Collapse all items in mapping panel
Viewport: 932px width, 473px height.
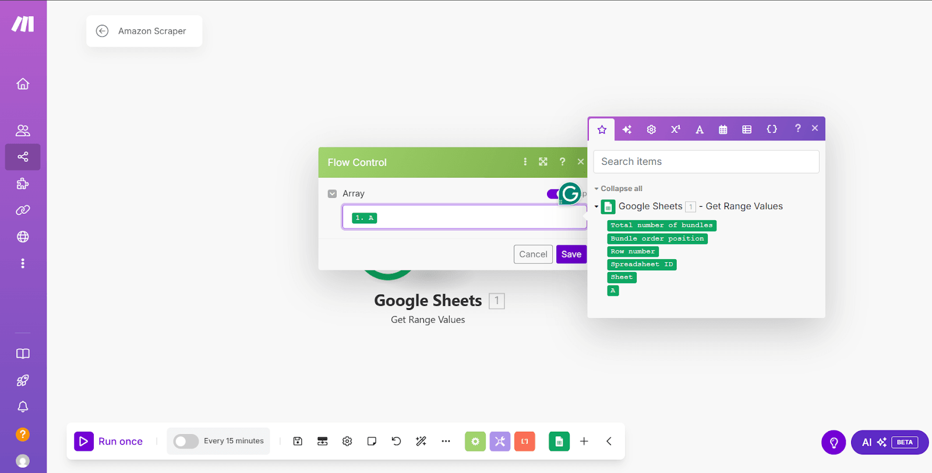click(x=618, y=189)
